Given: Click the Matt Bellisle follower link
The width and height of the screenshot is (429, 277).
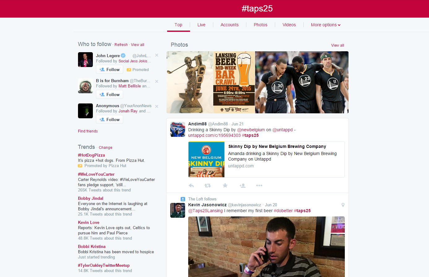Looking at the screenshot, I should pyautogui.click(x=130, y=86).
